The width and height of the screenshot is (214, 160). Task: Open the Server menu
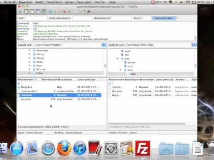point(70,2)
